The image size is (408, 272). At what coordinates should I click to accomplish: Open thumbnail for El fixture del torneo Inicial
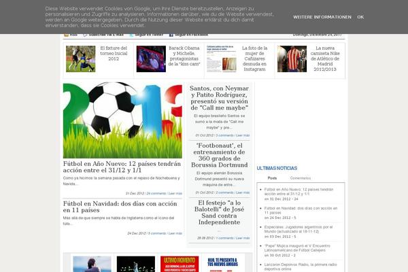[81, 59]
